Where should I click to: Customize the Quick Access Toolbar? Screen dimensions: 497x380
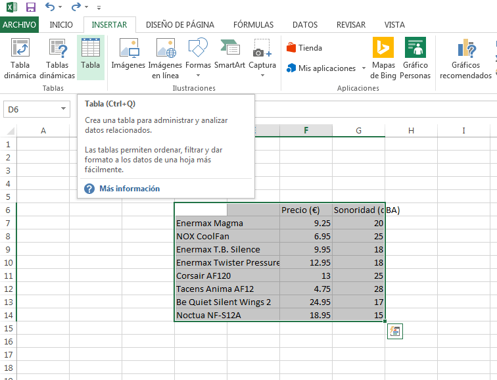[x=99, y=8]
